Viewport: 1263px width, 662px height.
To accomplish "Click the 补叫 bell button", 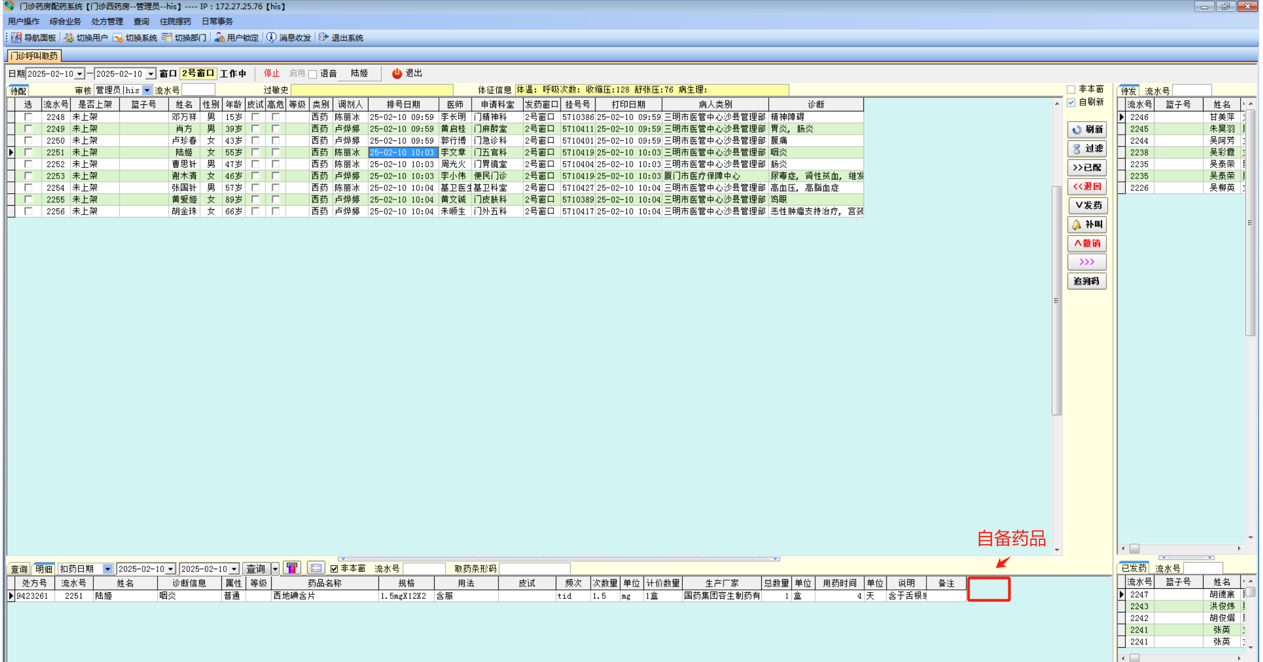I will [x=1086, y=224].
